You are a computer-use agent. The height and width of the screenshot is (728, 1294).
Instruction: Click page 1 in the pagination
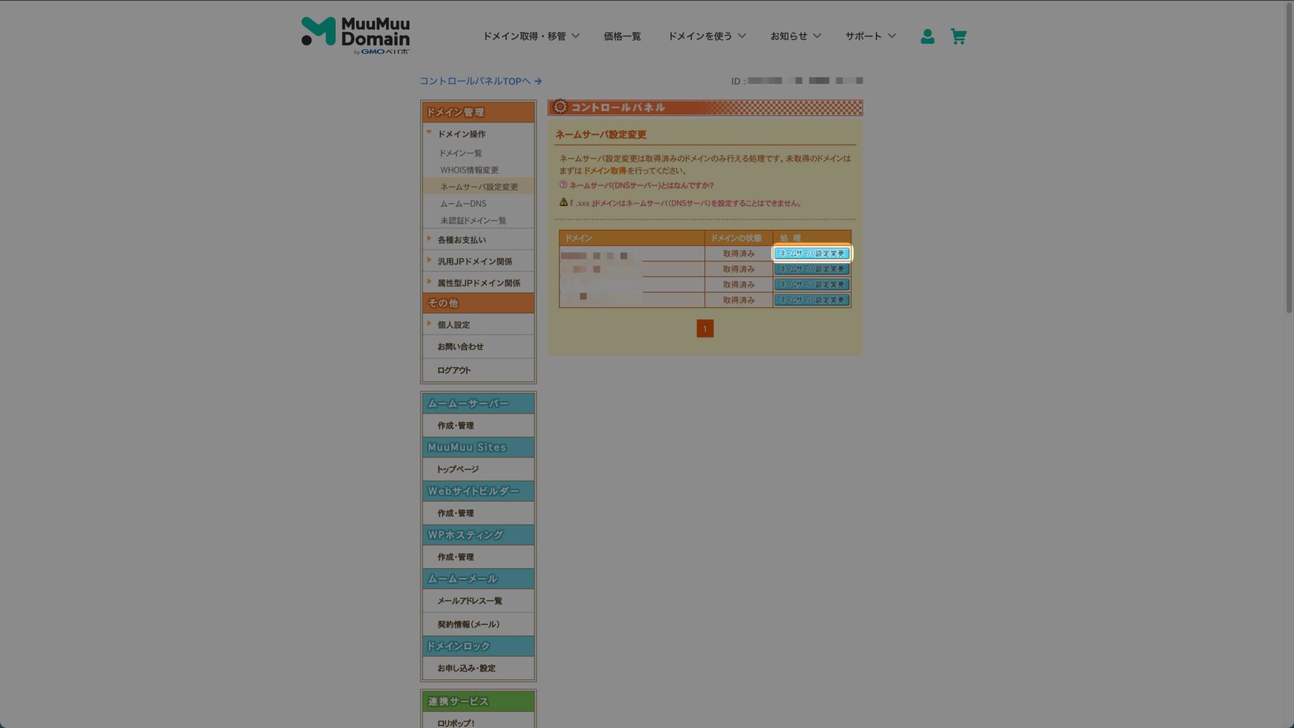[x=705, y=329]
